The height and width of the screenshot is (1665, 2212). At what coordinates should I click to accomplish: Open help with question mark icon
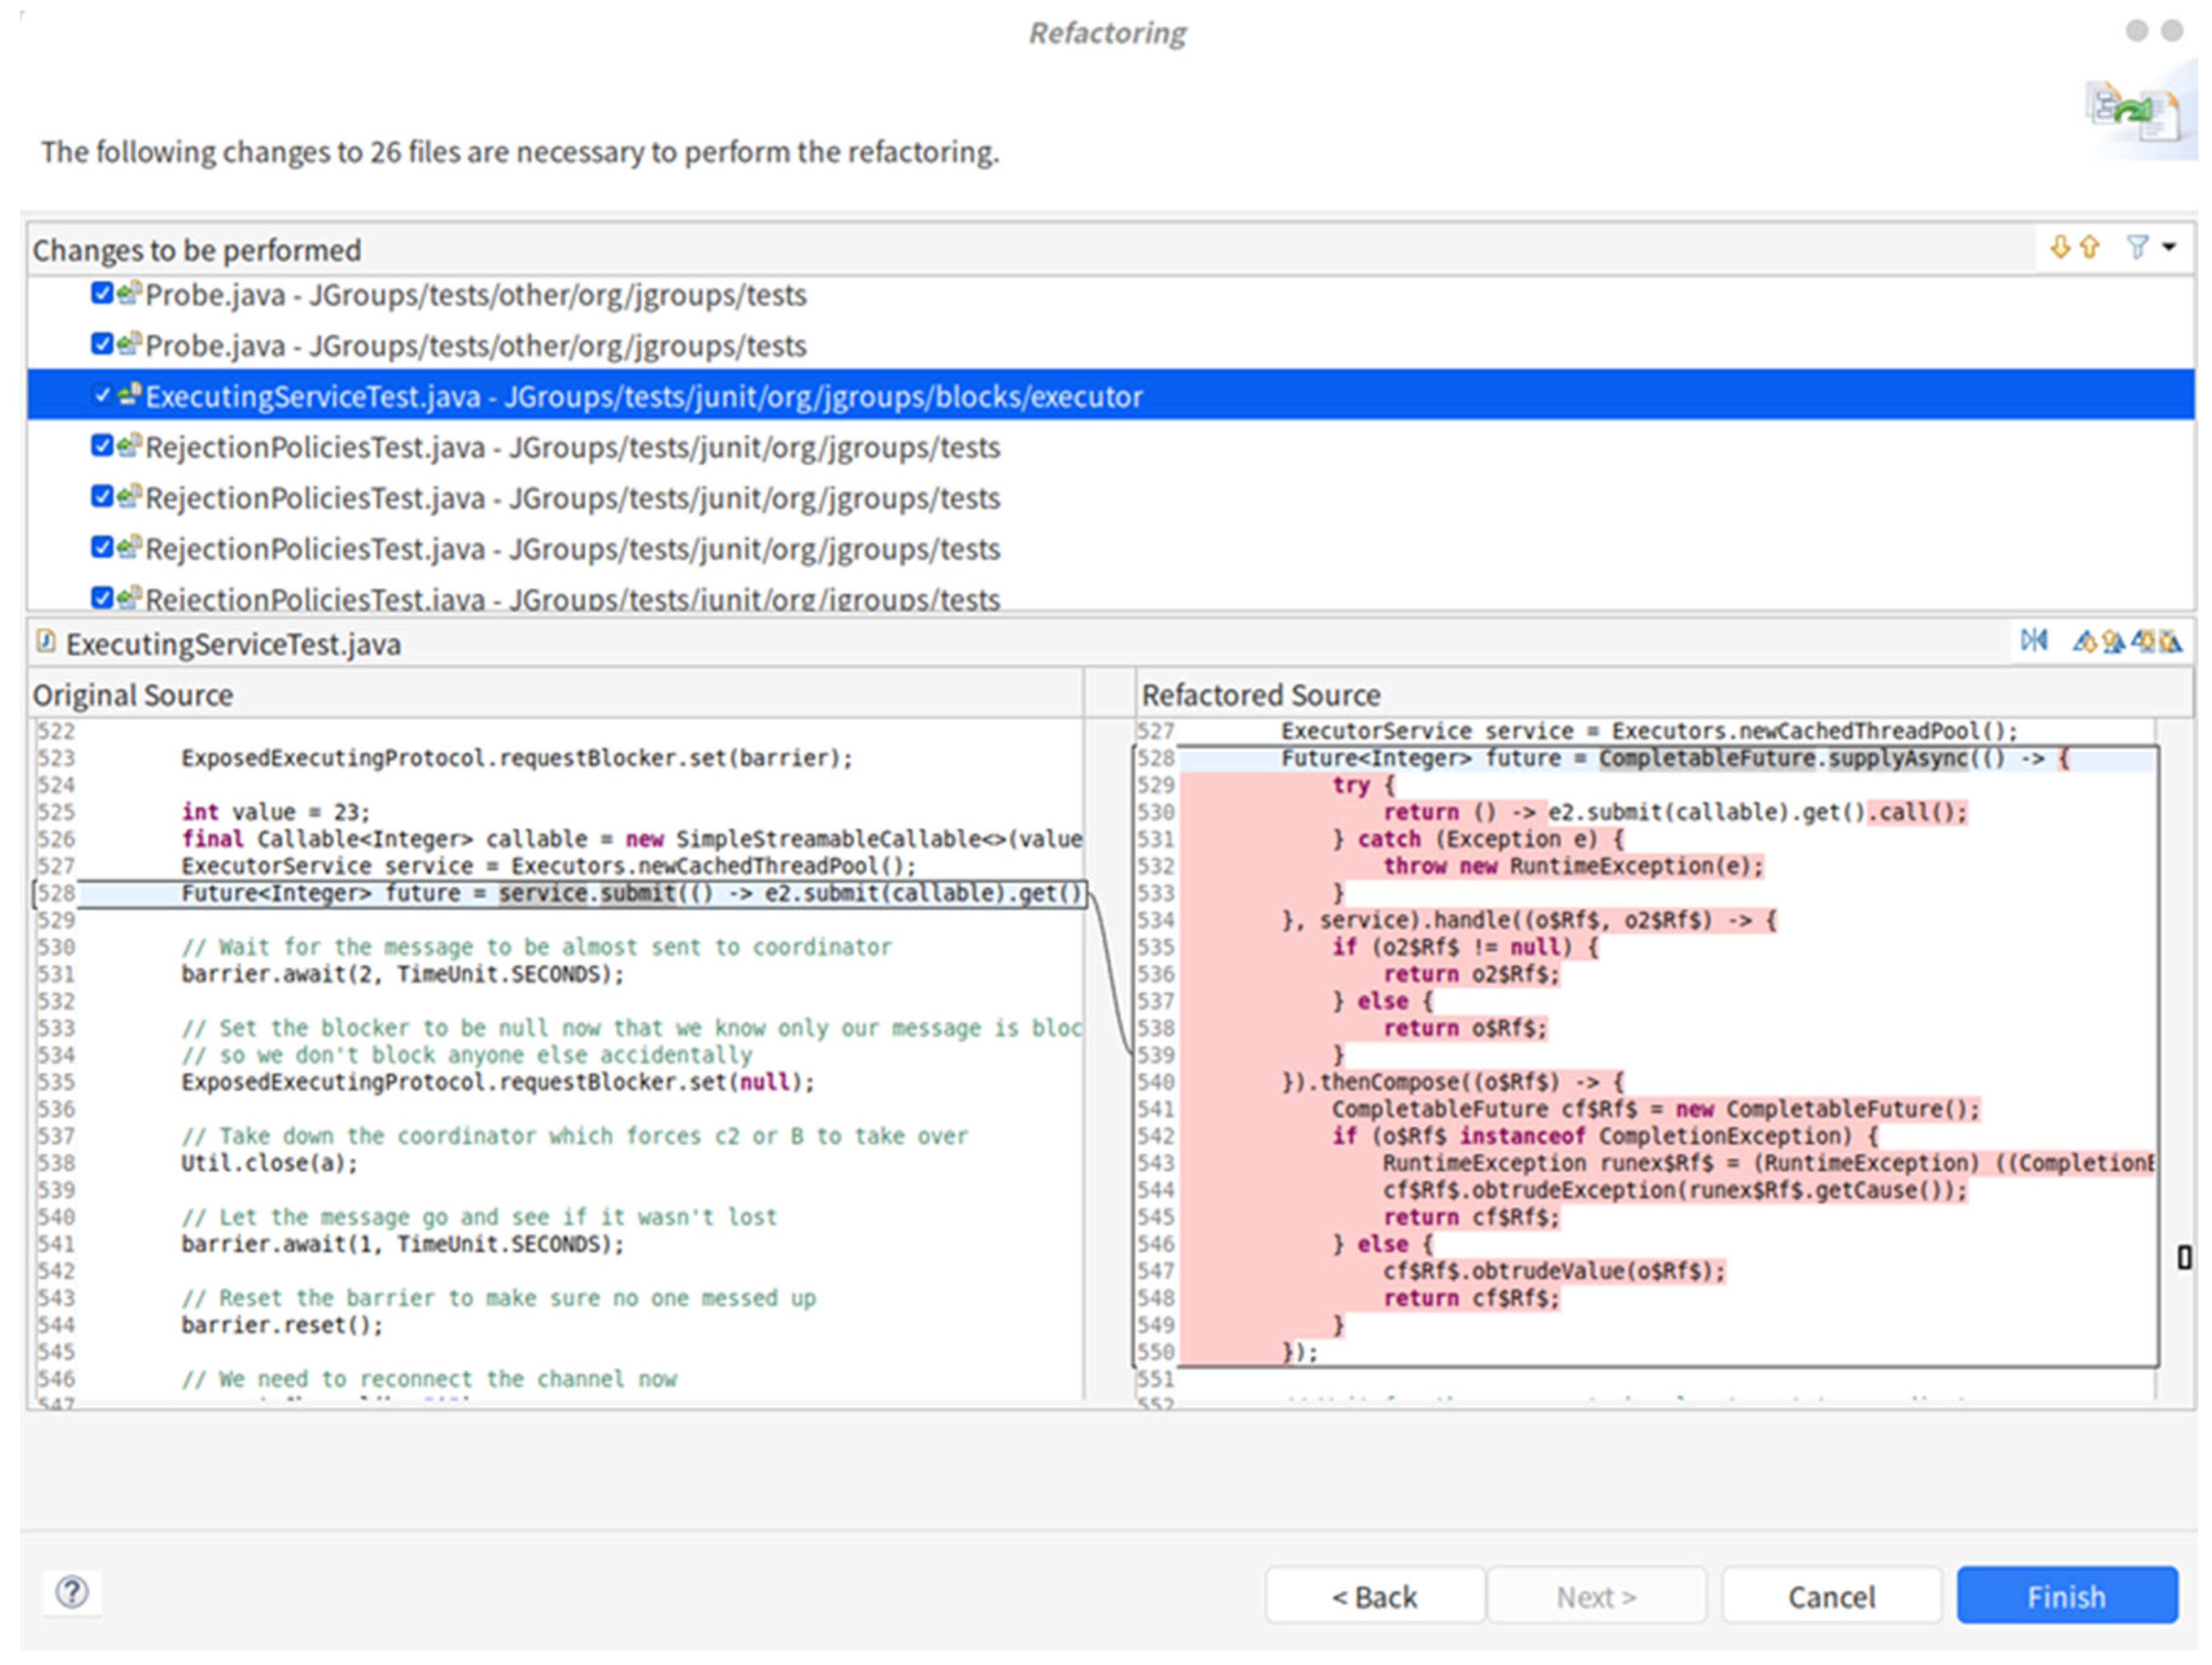pos(72,1592)
